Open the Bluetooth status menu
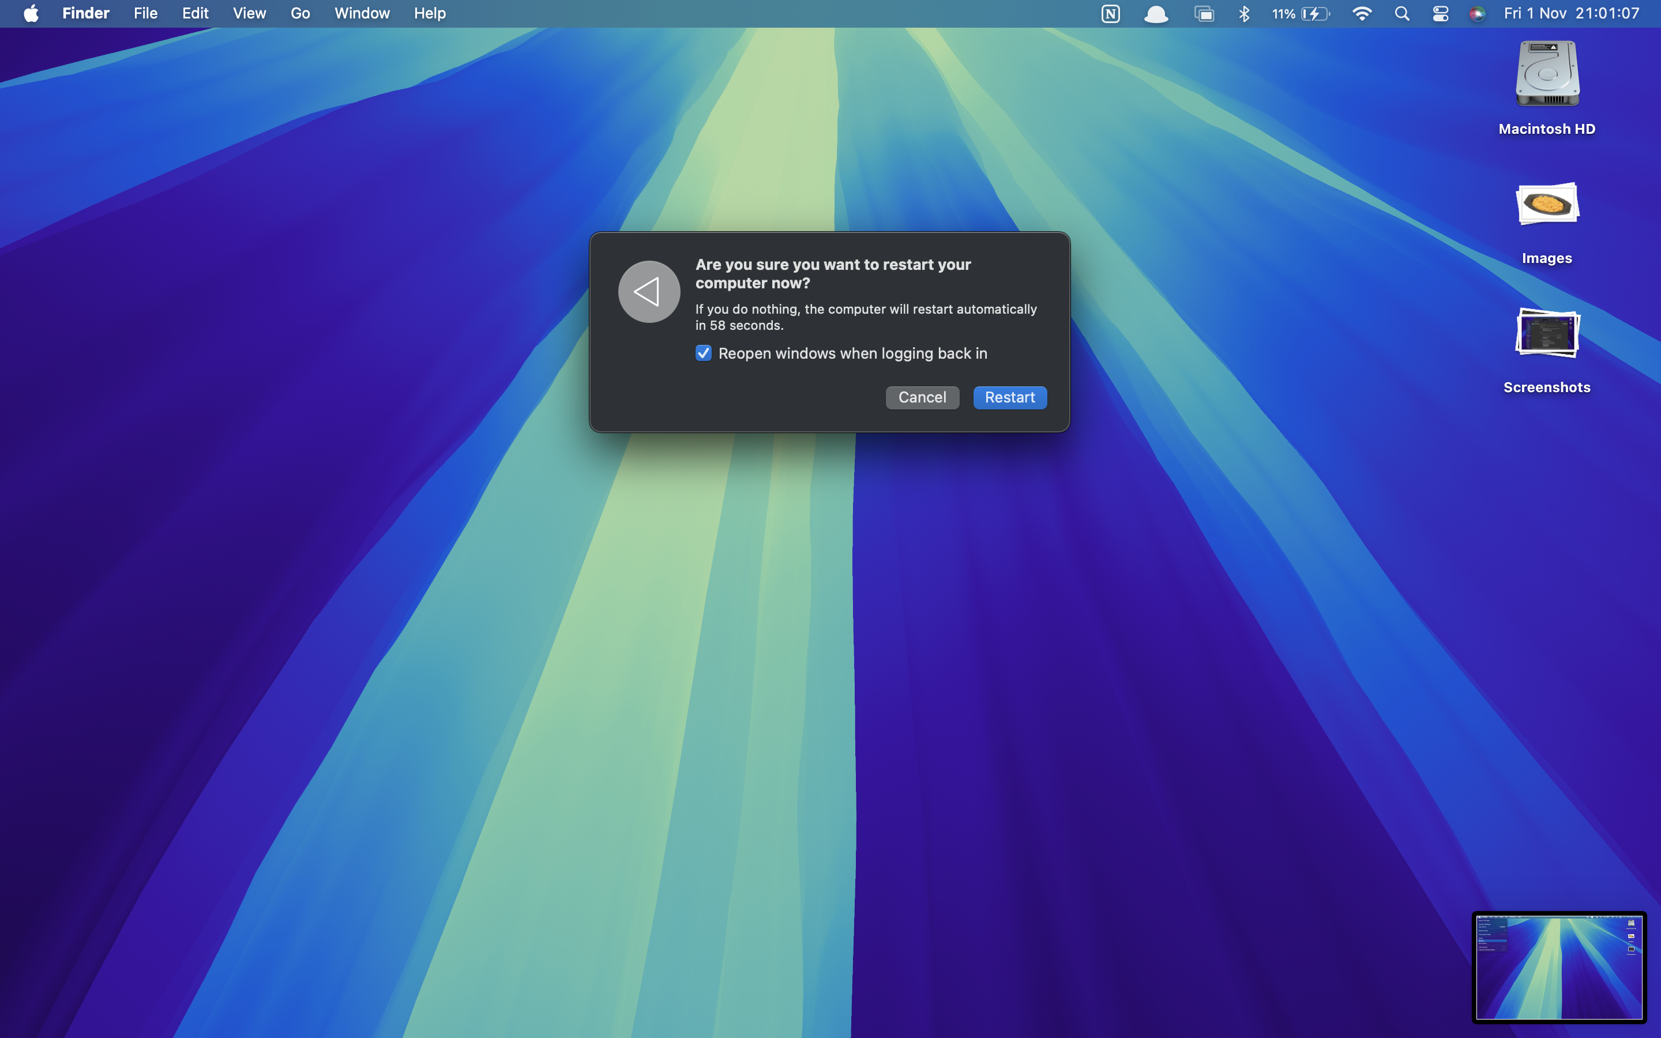1661x1038 pixels. (x=1243, y=14)
